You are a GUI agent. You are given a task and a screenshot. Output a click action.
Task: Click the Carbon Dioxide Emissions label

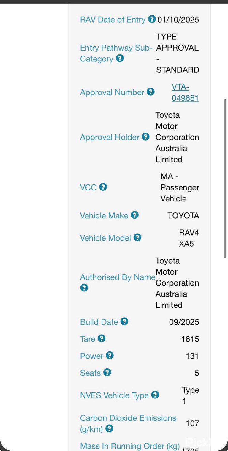coord(128,423)
